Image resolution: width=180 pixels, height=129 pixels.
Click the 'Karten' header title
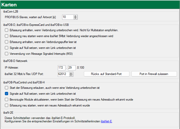pos(9,5)
